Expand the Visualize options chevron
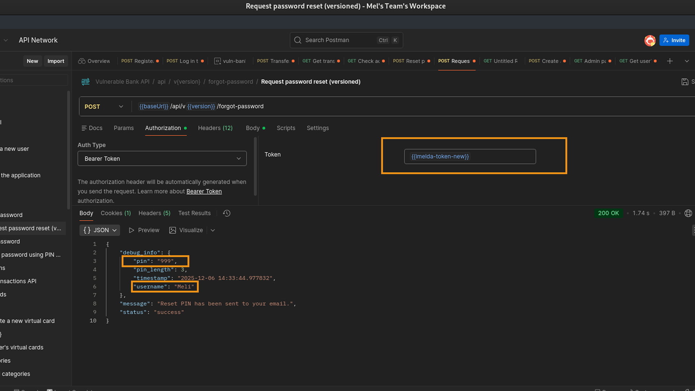 click(x=213, y=230)
